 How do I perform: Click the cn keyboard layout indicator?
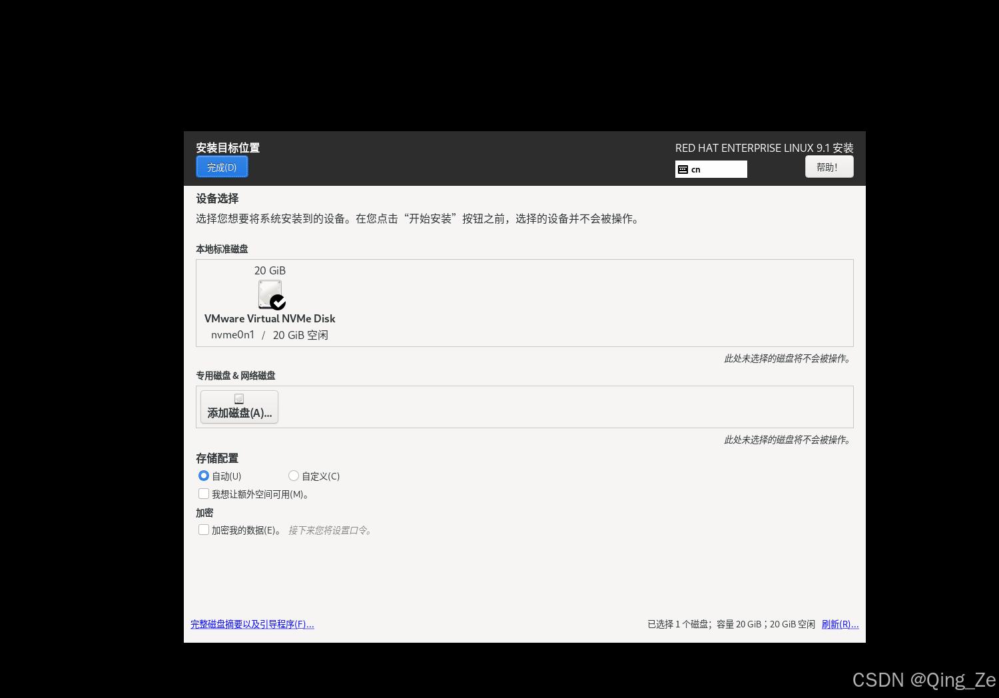711,169
